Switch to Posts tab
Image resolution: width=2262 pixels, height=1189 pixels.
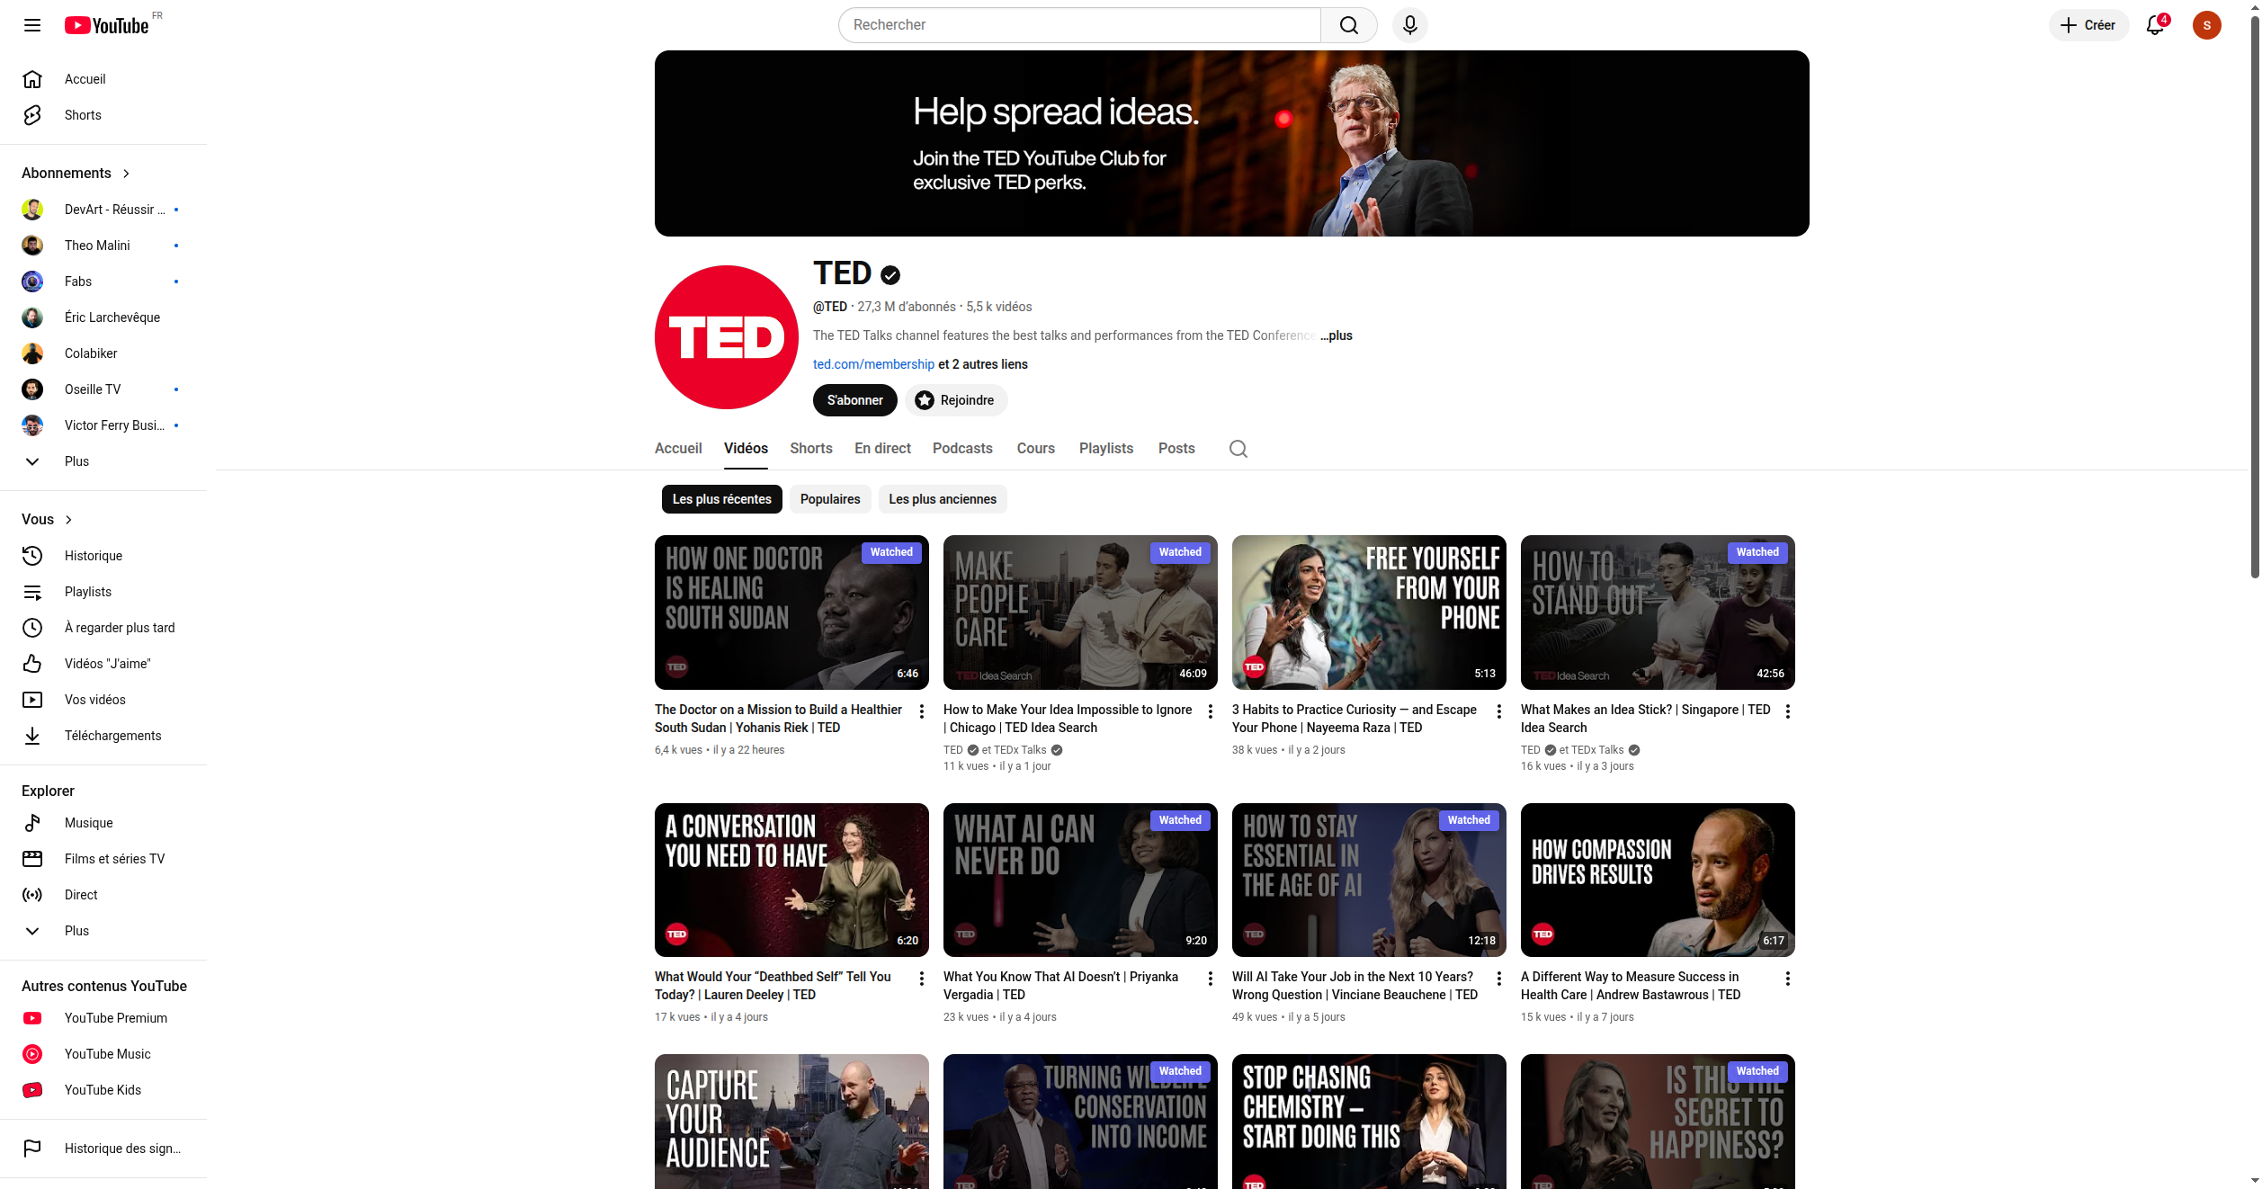(1176, 448)
